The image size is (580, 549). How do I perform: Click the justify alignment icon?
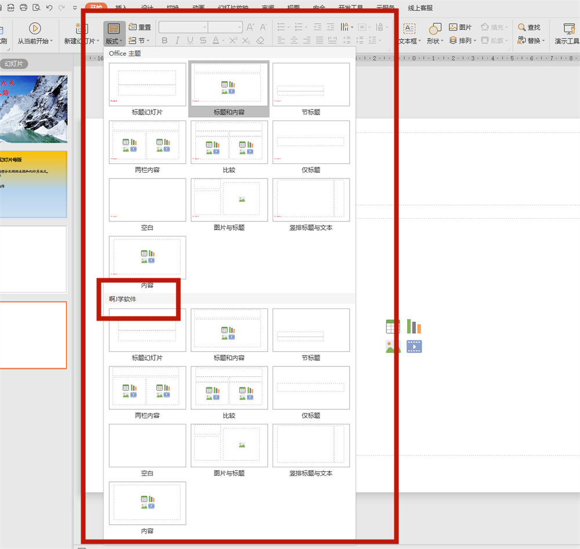pyautogui.click(x=320, y=41)
